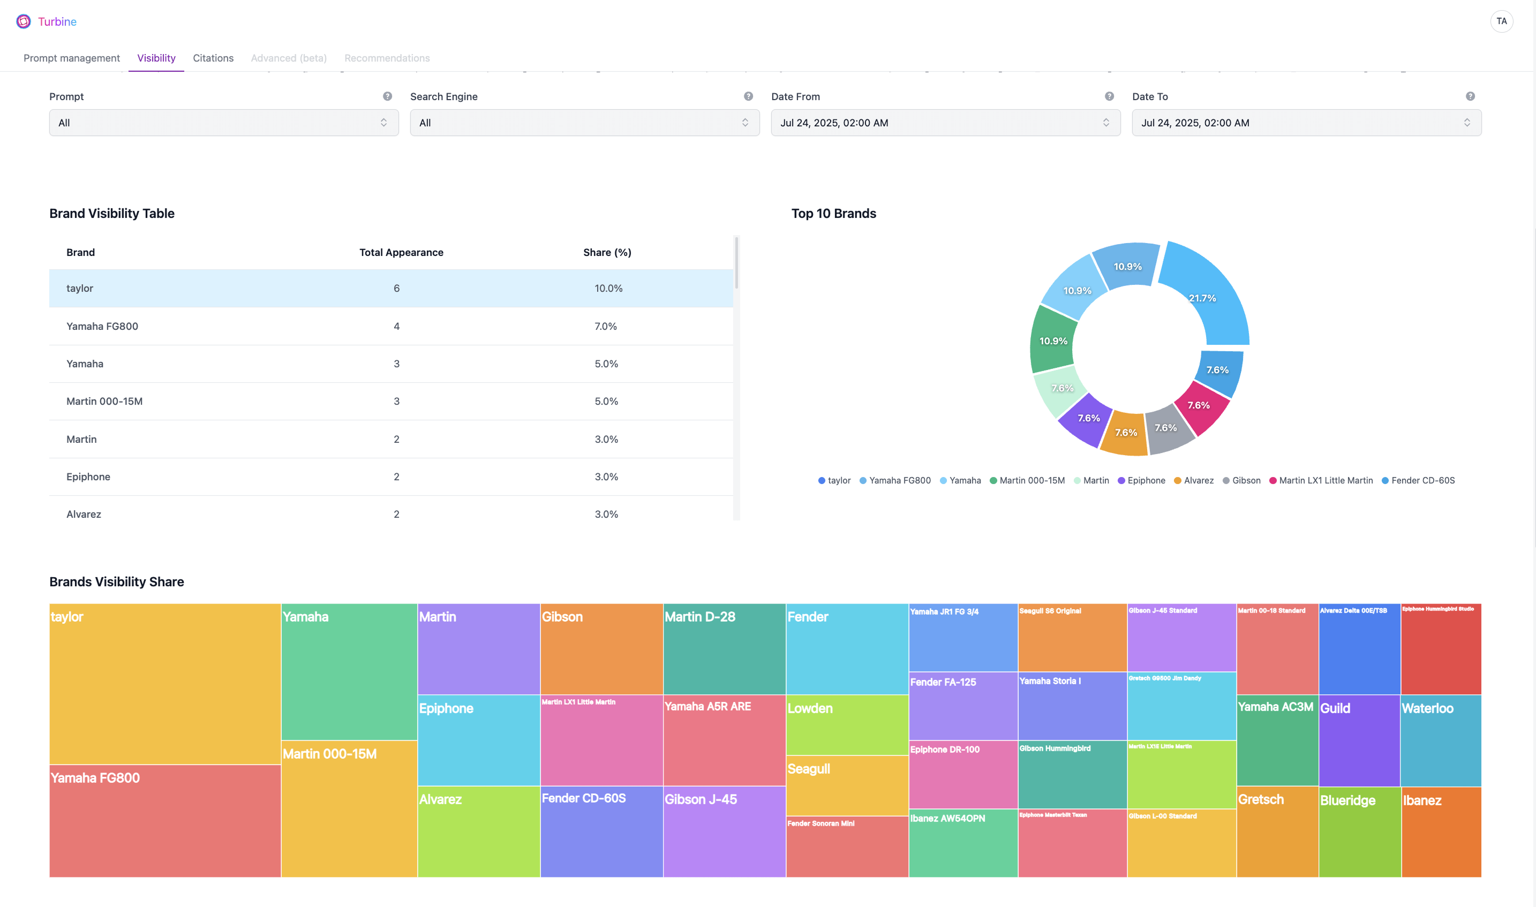Viewport: 1536px width, 907px height.
Task: Click the Guild treemap tile
Action: tap(1359, 741)
